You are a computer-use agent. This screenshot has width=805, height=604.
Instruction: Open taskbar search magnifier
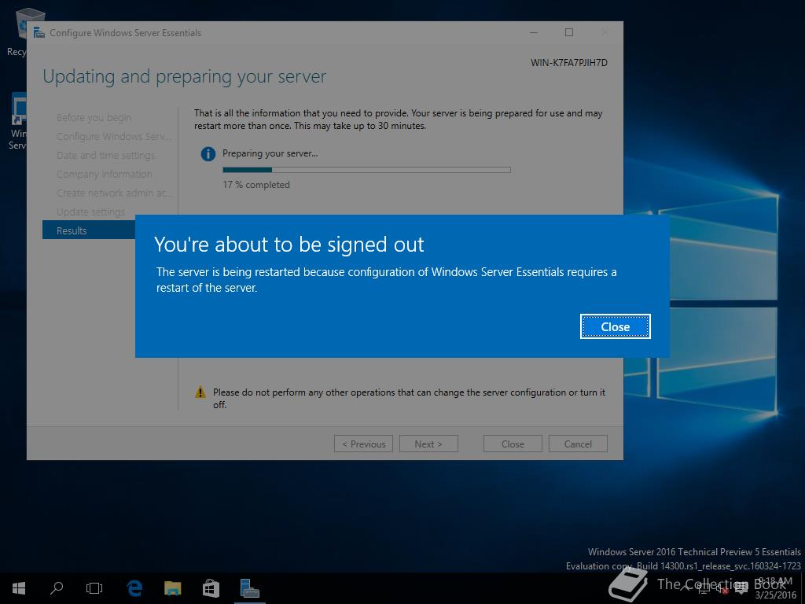[57, 588]
